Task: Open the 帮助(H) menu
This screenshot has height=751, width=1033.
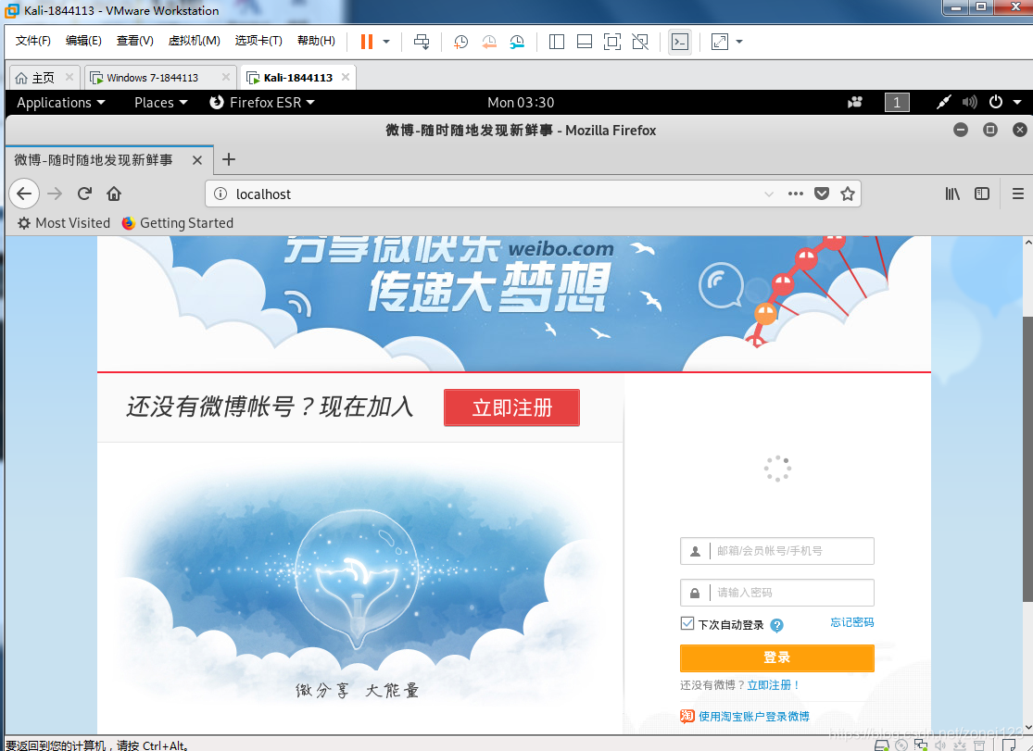Action: (316, 41)
